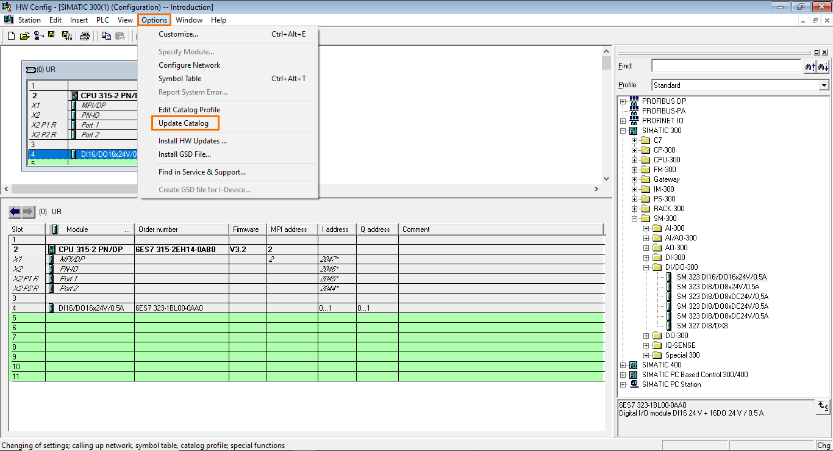Open the Help menu
Screen dimensions: 833x451
218,20
